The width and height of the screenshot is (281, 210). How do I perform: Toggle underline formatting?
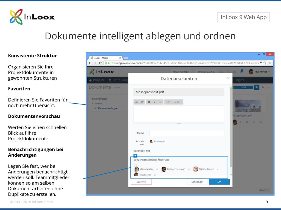[x=160, y=102]
